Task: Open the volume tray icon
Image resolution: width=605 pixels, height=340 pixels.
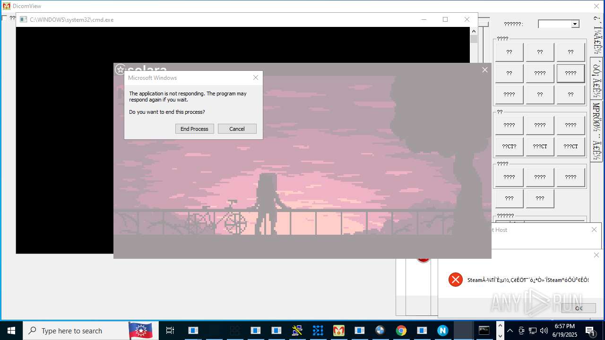Action: click(x=544, y=331)
